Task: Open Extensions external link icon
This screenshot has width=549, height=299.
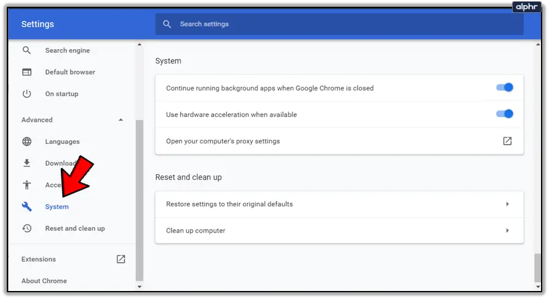Action: click(121, 259)
